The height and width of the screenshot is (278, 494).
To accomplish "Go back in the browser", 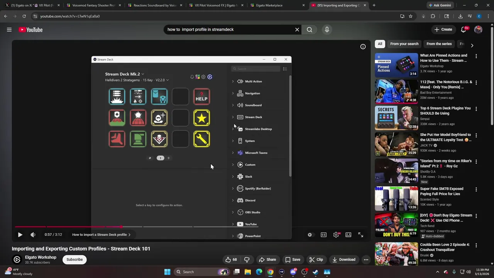I will 5,16.
